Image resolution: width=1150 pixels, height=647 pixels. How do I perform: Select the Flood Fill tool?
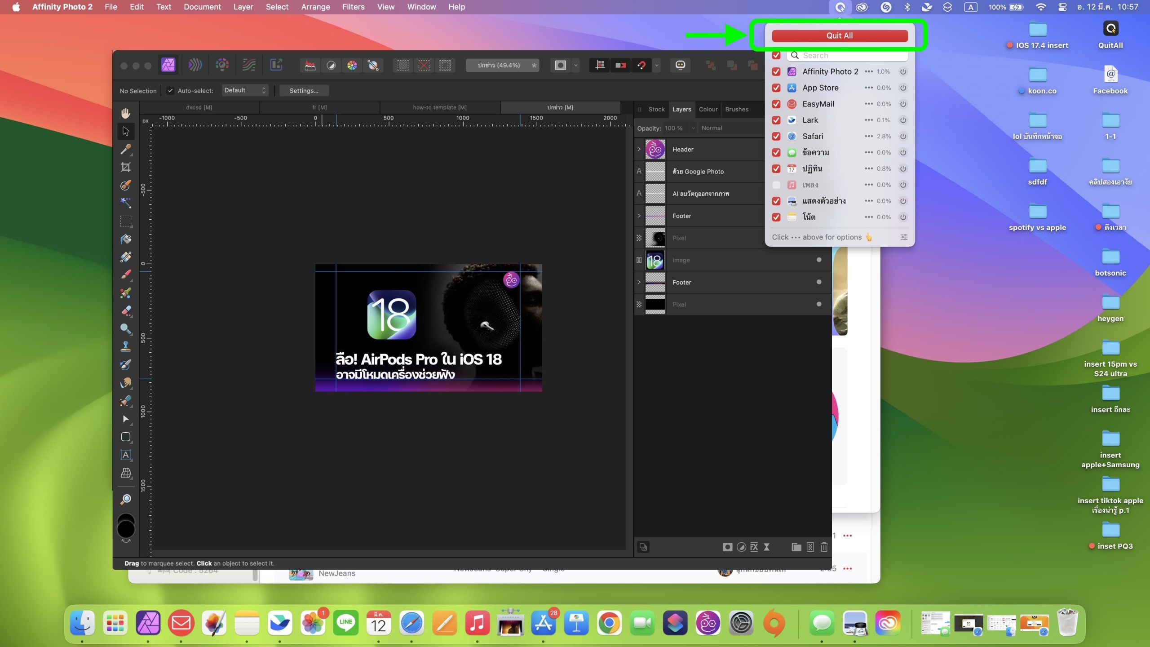[x=126, y=239]
